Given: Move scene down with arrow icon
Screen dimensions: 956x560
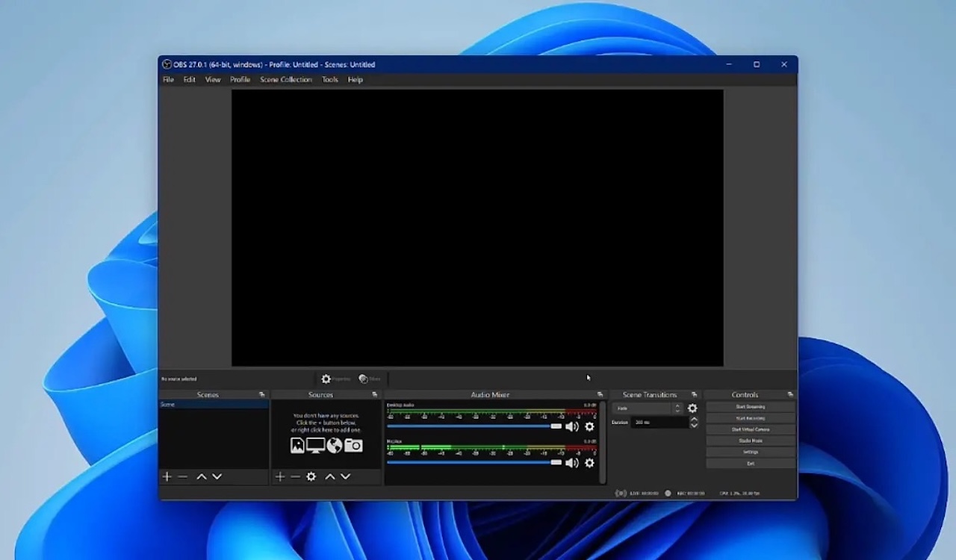Looking at the screenshot, I should coord(217,476).
